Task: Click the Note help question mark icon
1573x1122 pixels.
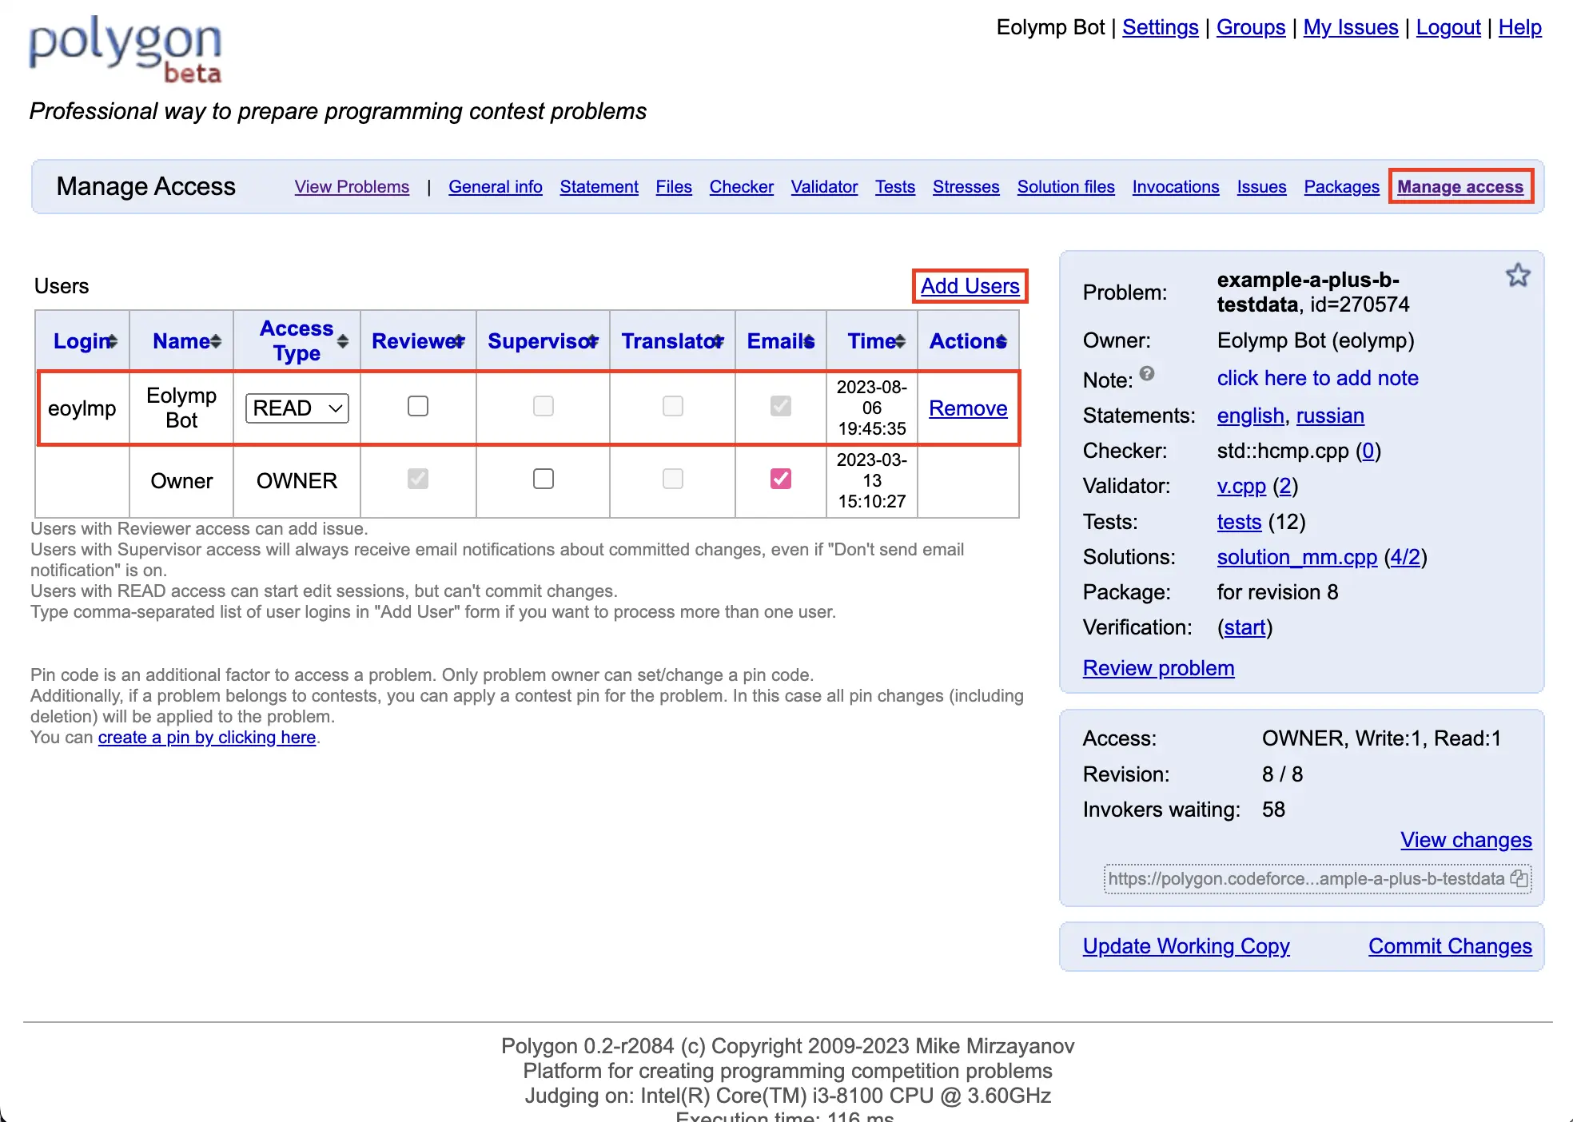Action: 1147,373
